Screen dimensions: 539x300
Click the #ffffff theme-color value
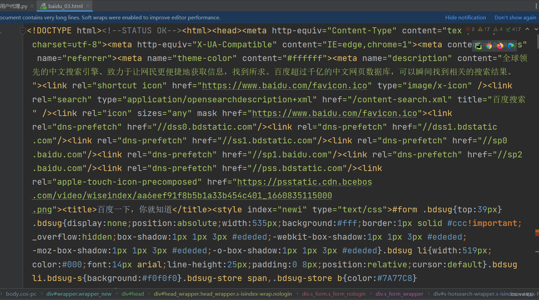(305, 58)
